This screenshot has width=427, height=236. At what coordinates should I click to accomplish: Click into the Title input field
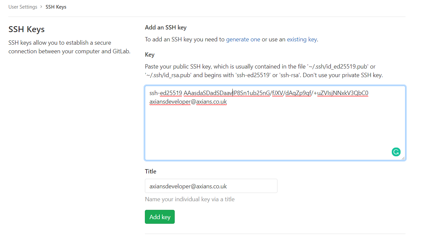pyautogui.click(x=211, y=186)
